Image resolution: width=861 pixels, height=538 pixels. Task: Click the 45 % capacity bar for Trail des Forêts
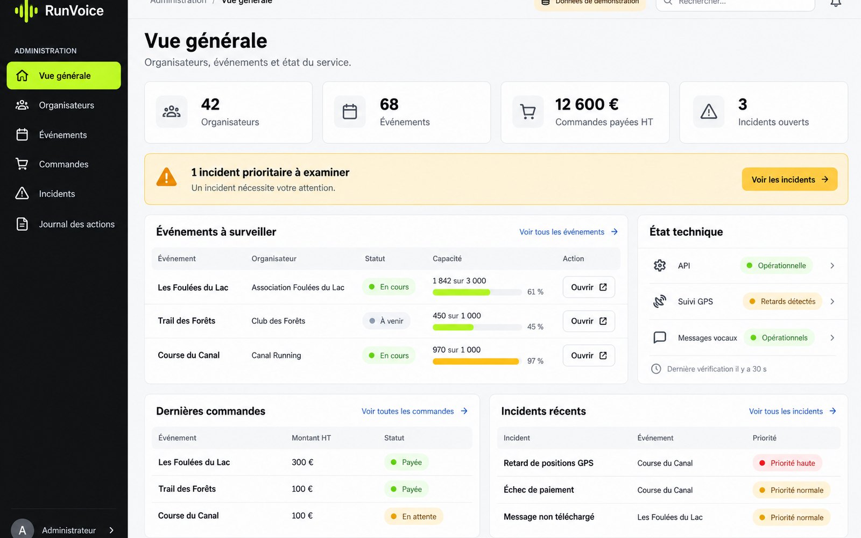click(477, 327)
